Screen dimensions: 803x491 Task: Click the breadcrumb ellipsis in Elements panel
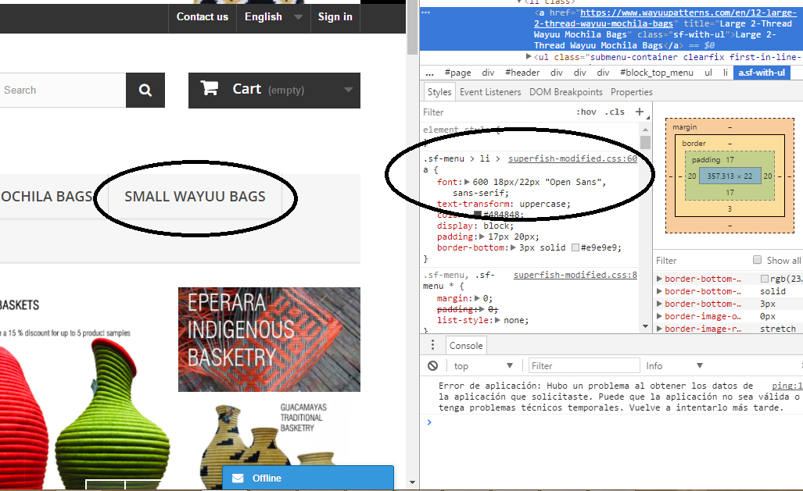coord(429,73)
